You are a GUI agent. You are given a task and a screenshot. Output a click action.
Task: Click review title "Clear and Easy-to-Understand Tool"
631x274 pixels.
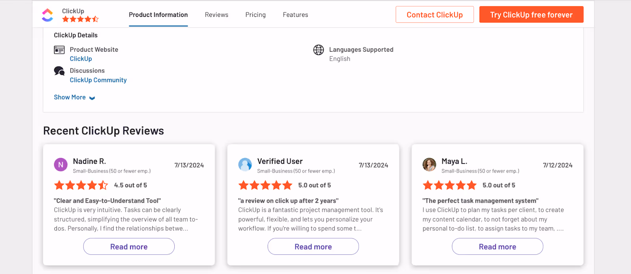pyautogui.click(x=107, y=201)
